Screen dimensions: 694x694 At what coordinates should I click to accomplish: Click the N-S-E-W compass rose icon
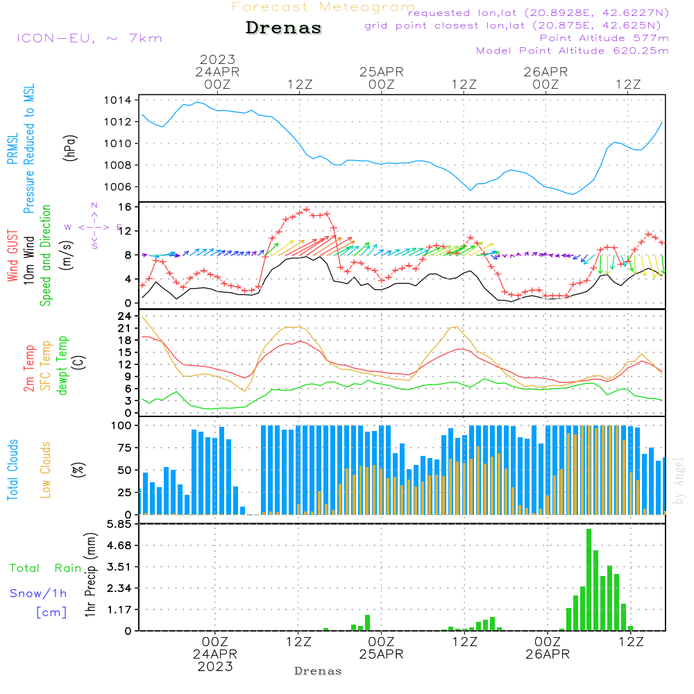(94, 227)
